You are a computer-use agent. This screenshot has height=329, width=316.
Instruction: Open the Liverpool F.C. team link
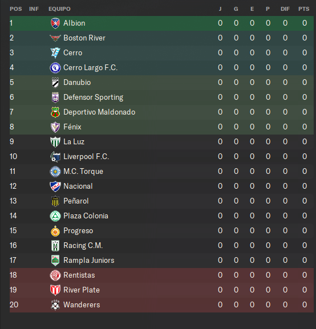tap(86, 157)
